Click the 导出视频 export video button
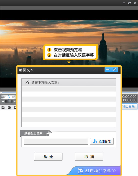138x176 pixels. 129,106
